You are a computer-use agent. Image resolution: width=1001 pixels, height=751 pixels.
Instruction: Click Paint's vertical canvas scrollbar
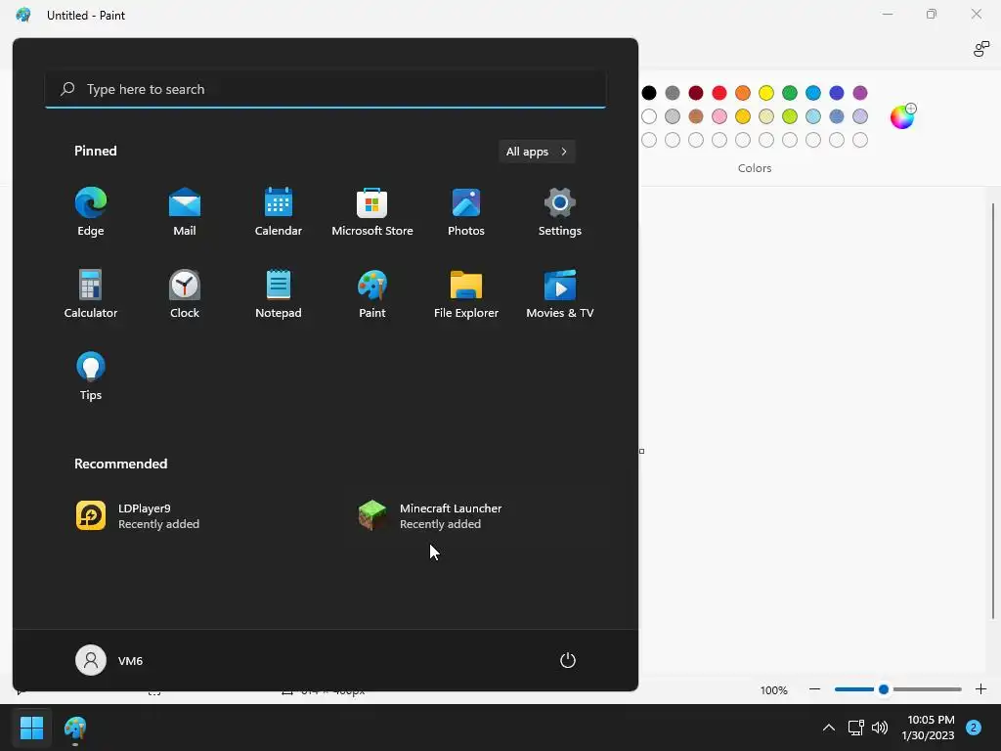tap(993, 411)
